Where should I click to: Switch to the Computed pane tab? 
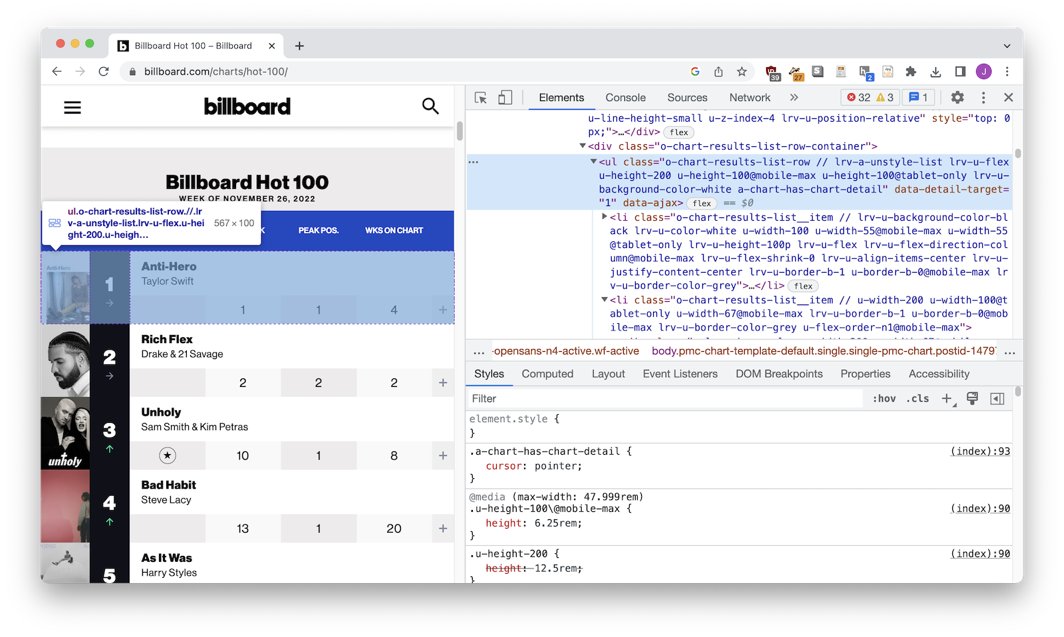click(547, 374)
